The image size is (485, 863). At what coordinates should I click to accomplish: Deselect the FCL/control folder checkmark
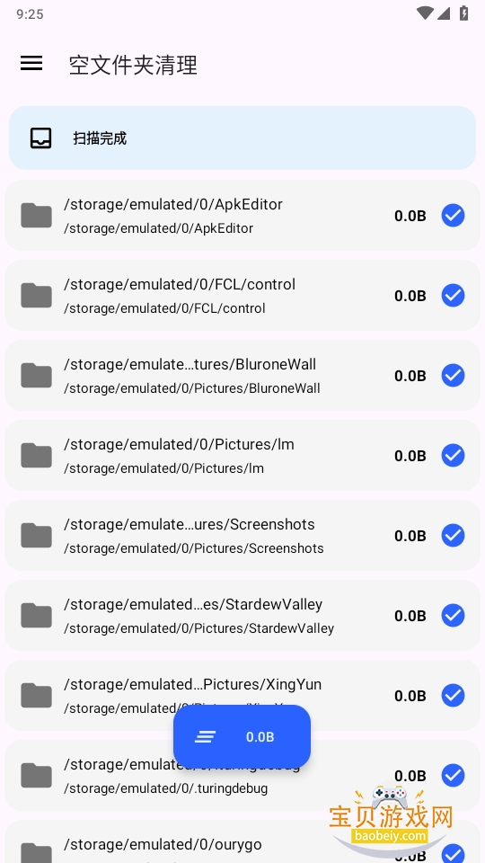(453, 296)
